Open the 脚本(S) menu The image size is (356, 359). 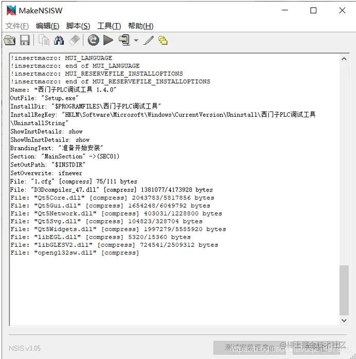tap(78, 26)
